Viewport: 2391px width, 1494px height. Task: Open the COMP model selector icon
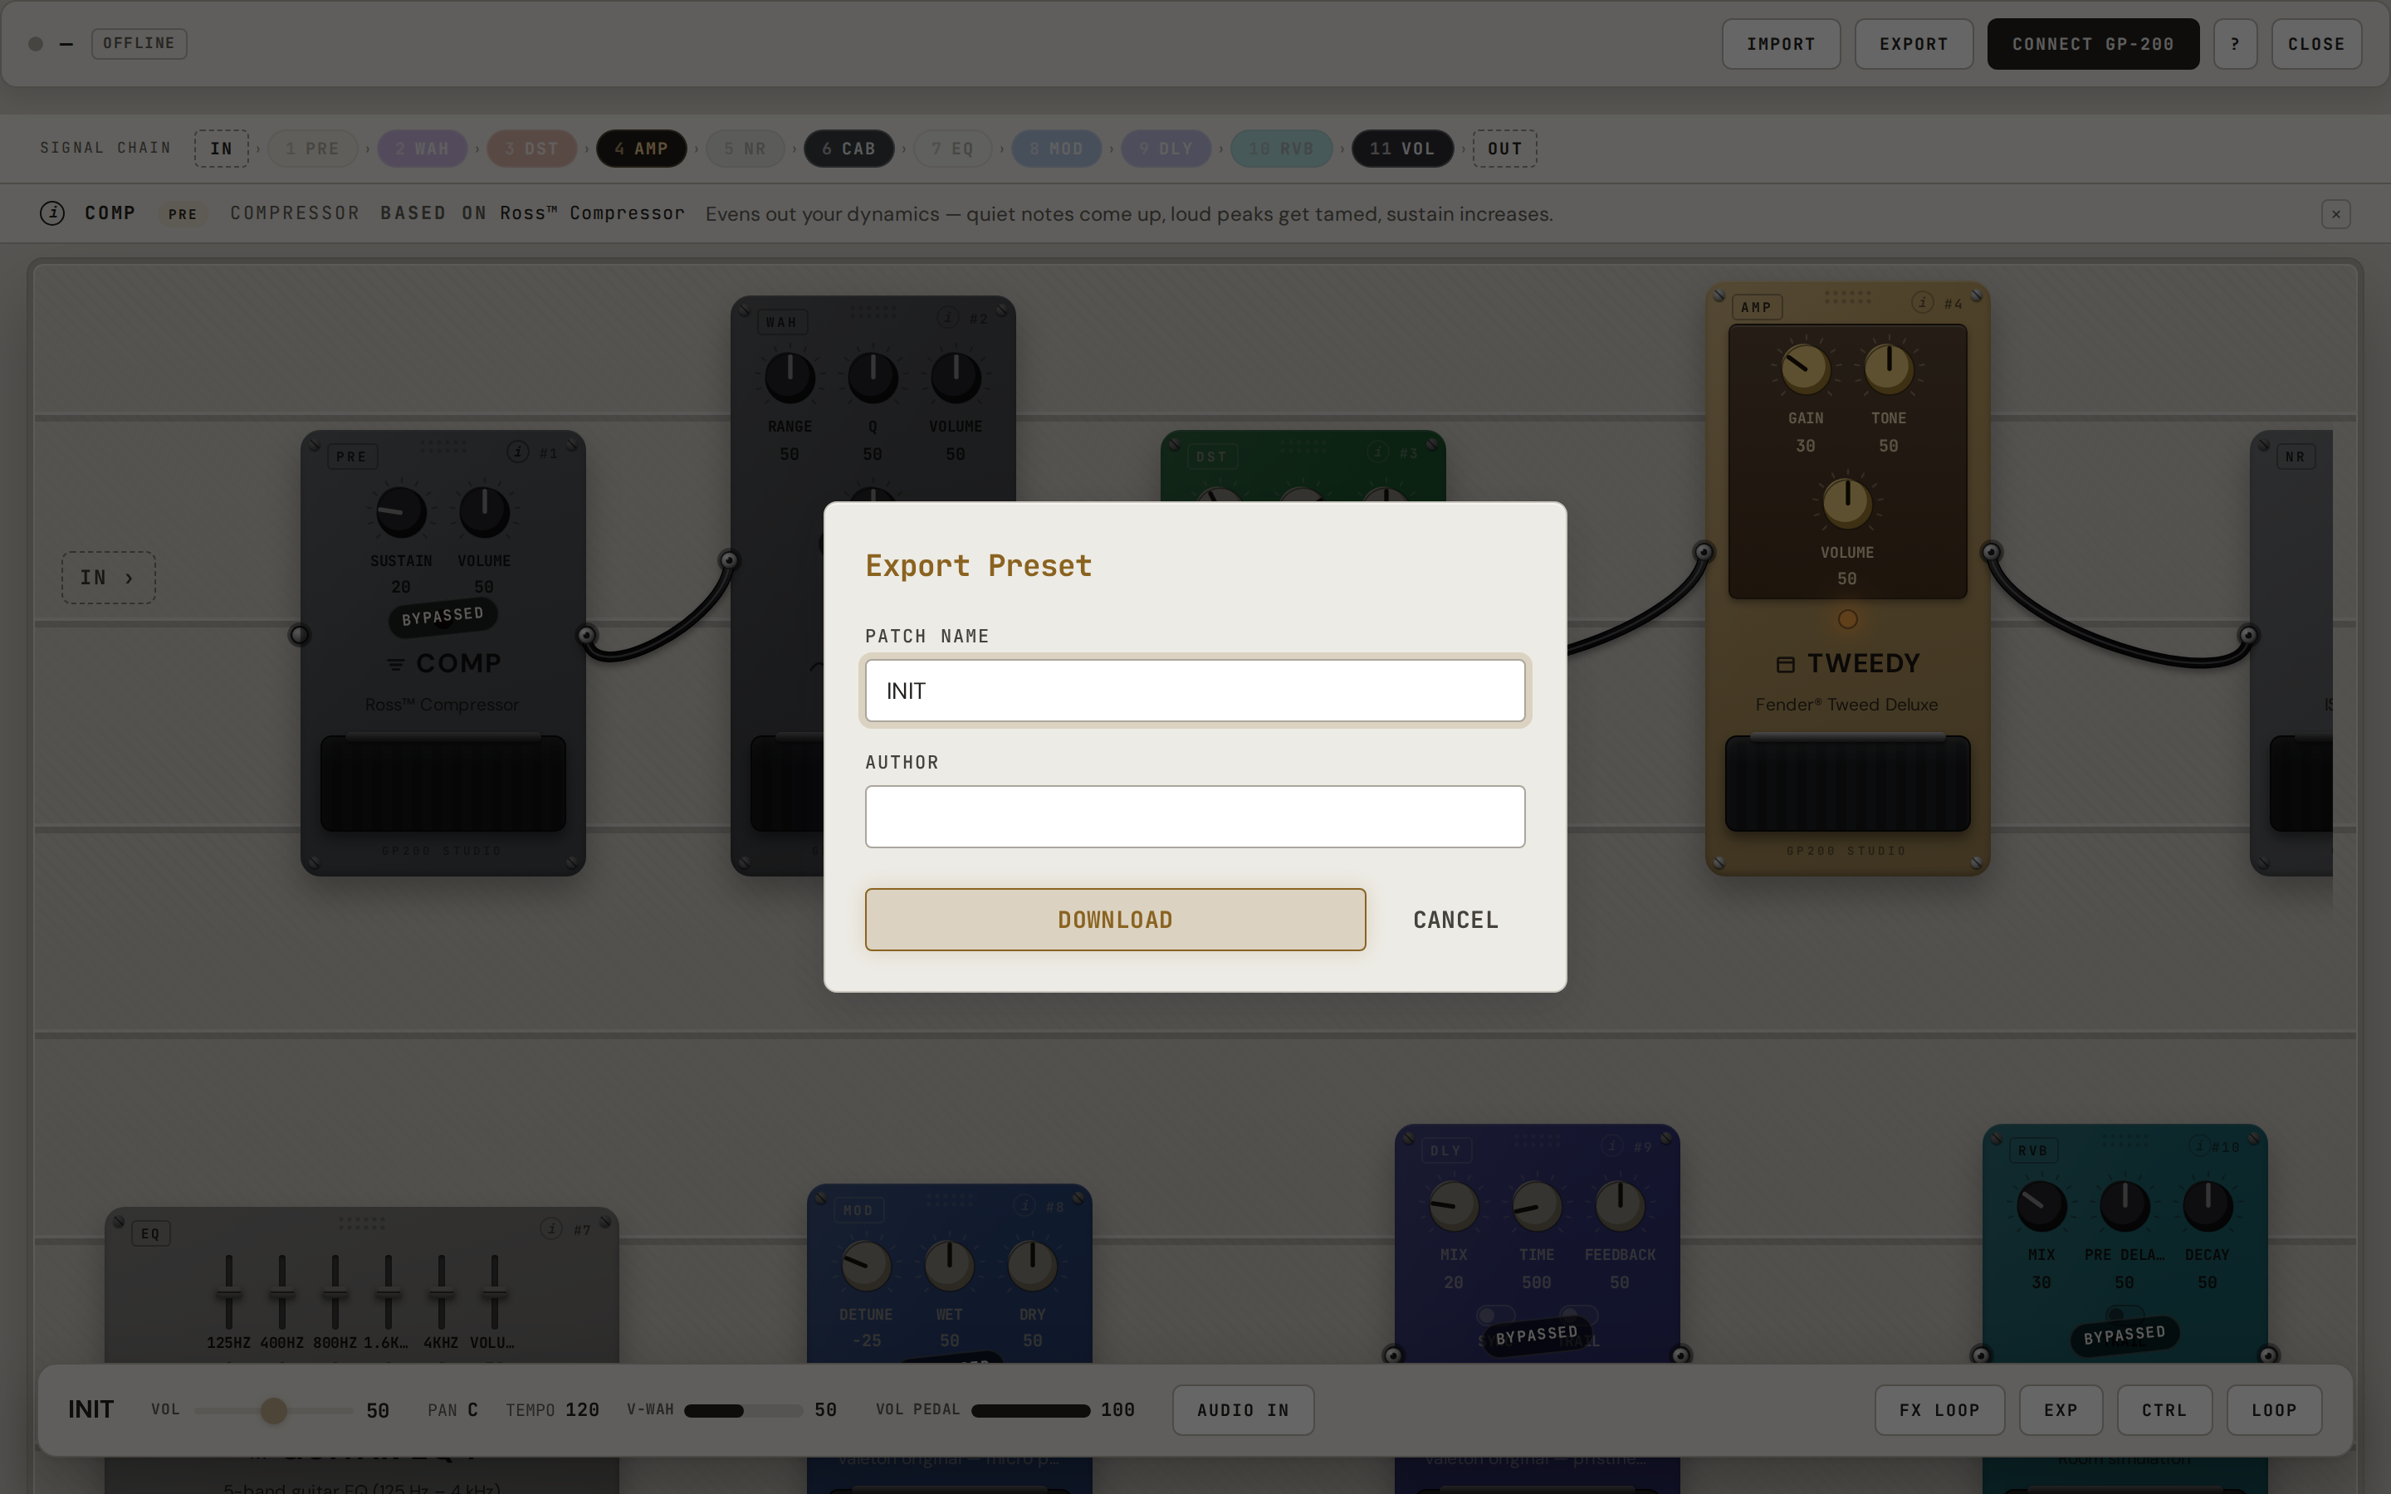(395, 664)
